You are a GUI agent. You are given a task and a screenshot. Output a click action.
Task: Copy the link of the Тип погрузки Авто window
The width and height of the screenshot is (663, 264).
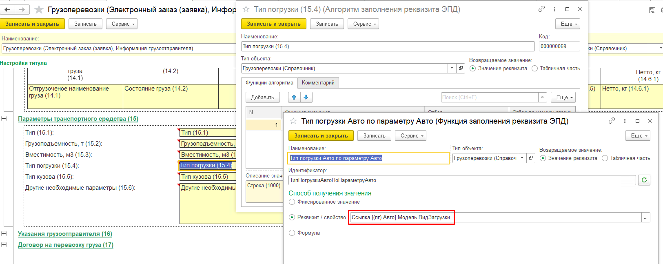612,121
